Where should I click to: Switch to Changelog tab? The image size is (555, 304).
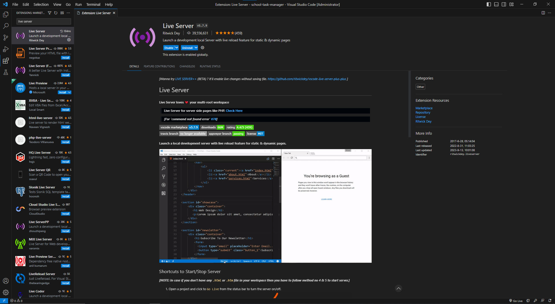pyautogui.click(x=187, y=66)
